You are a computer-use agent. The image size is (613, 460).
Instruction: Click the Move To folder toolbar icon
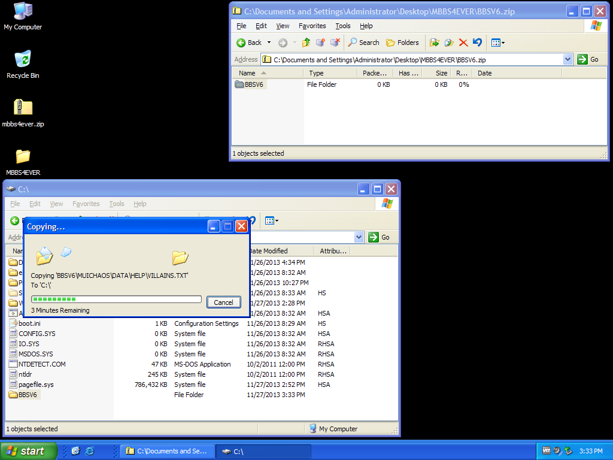click(435, 43)
